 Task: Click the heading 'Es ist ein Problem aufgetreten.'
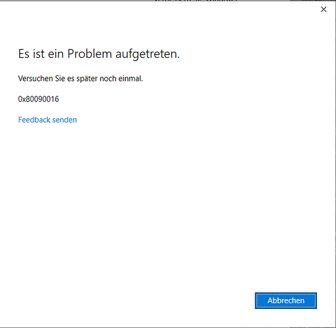(99, 54)
